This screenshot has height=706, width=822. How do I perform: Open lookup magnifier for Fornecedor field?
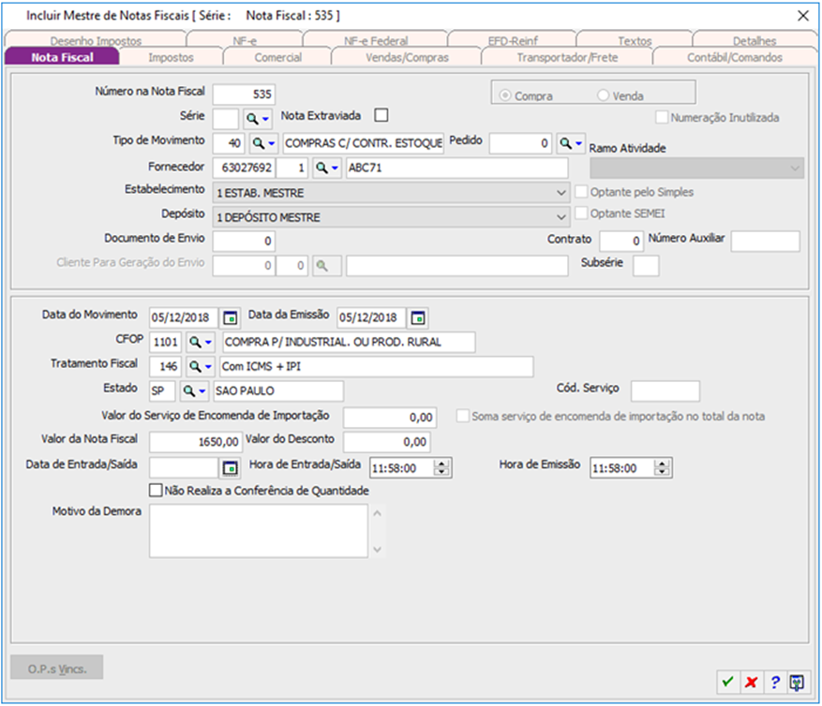coord(327,168)
